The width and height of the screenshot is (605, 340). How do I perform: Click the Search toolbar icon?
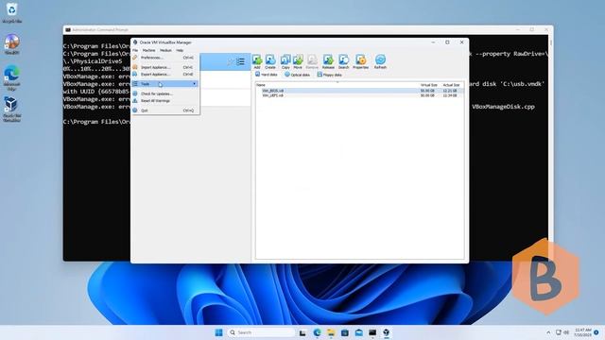[343, 61]
